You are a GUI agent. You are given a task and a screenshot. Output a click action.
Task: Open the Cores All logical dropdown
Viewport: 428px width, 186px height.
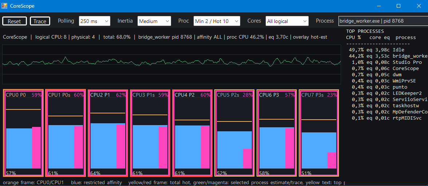(287, 21)
